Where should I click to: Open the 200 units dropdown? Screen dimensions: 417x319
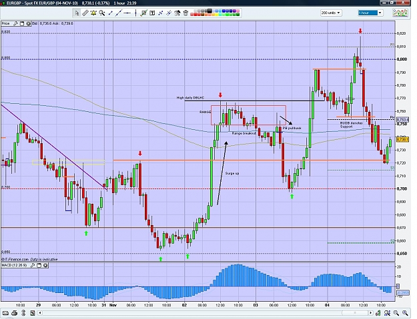[x=331, y=13]
